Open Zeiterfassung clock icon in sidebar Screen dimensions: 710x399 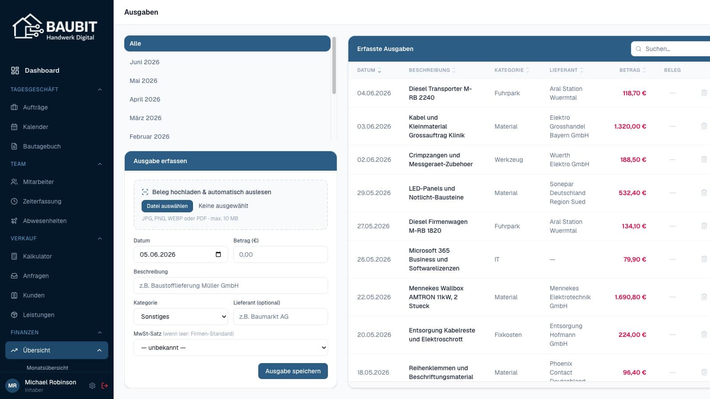coord(14,201)
